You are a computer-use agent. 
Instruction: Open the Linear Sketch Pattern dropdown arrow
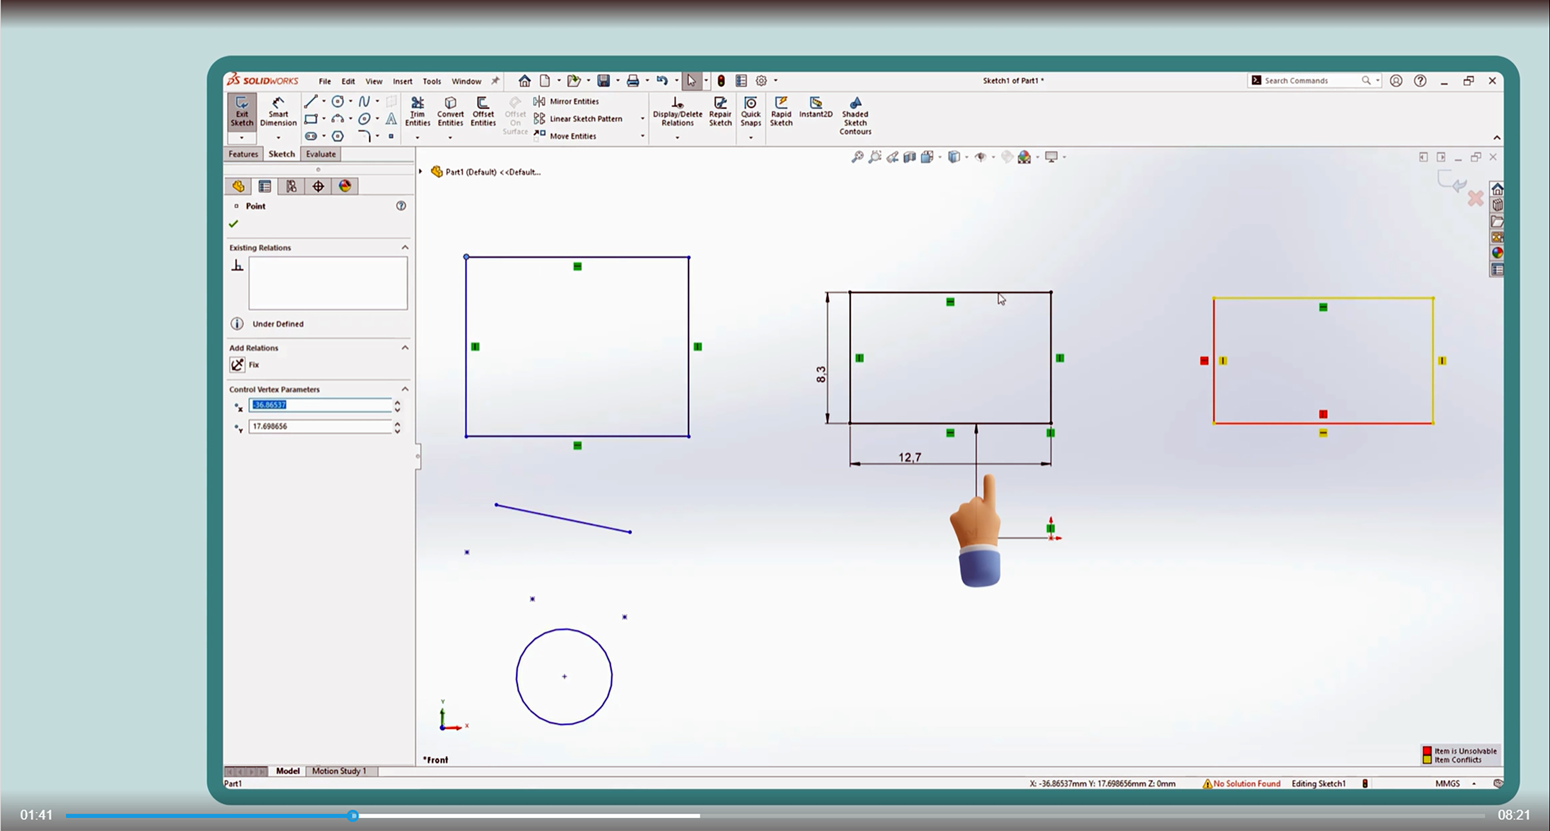(642, 118)
